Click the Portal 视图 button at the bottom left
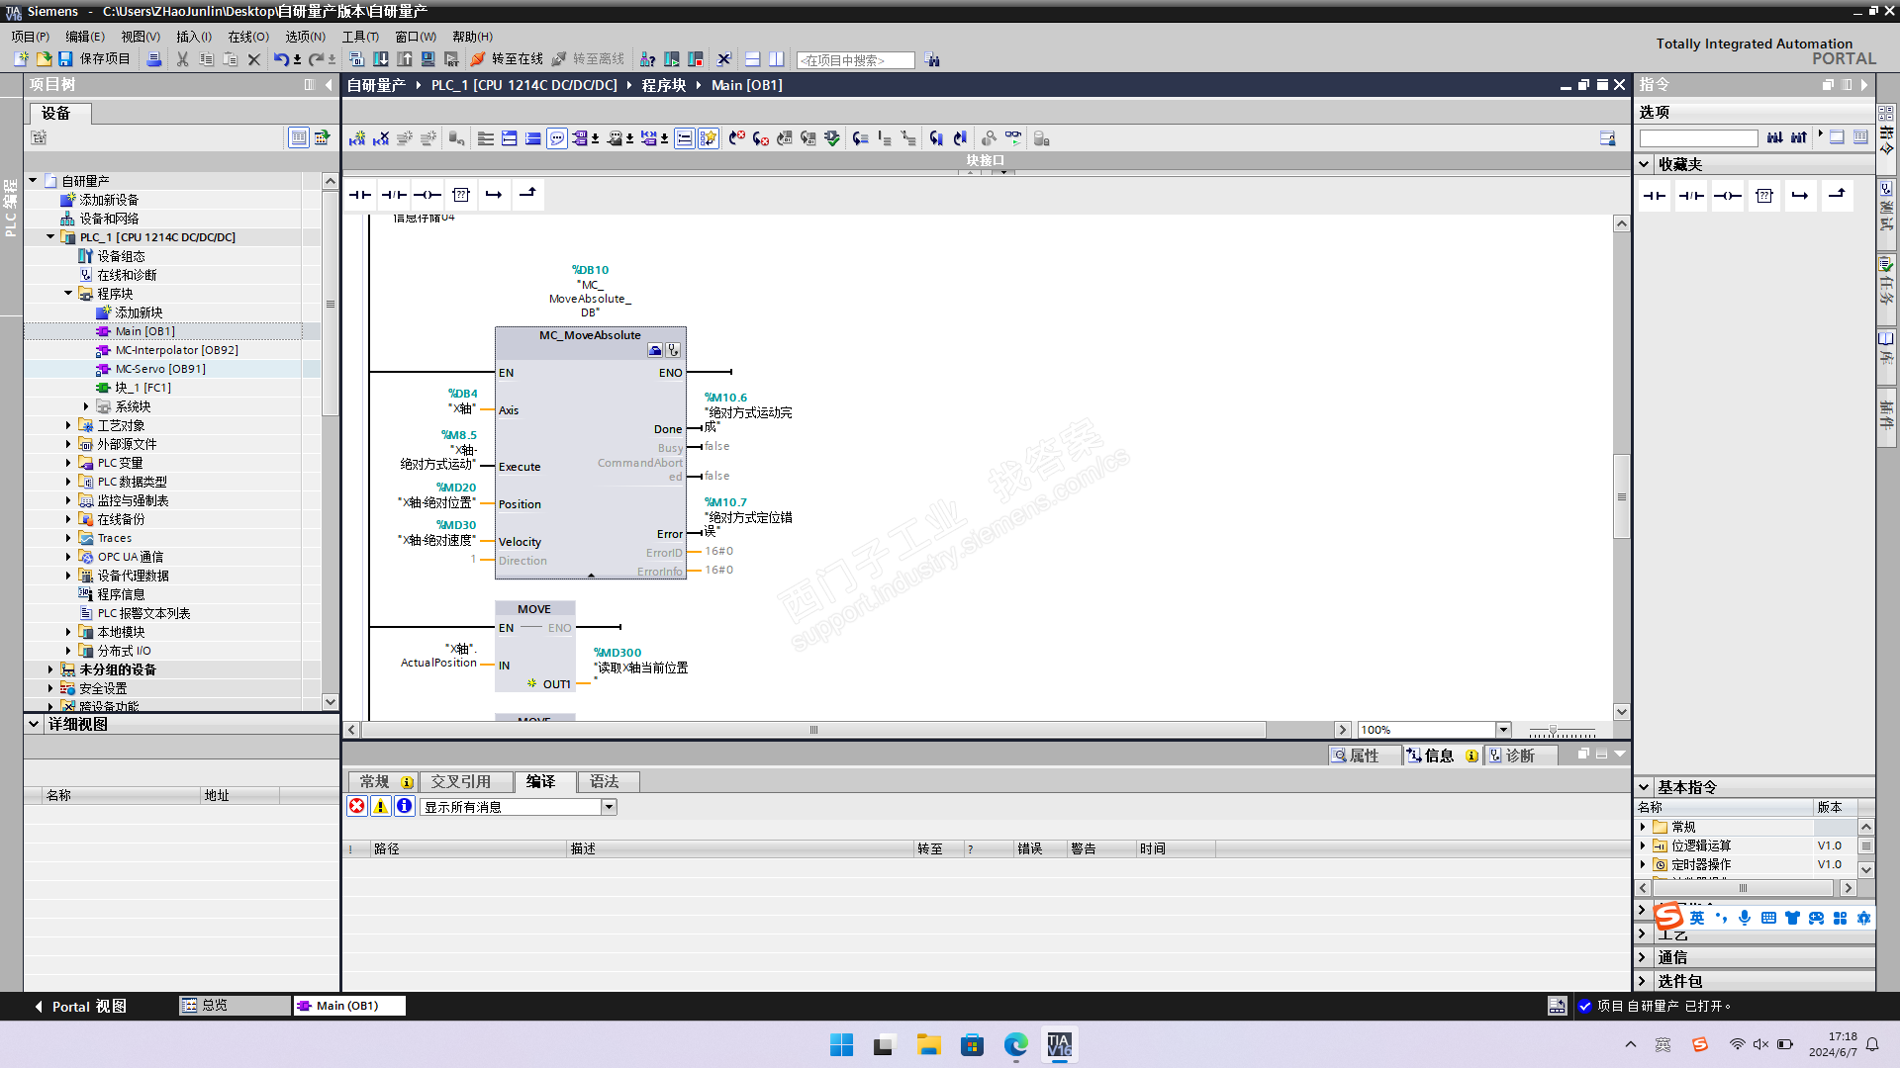The width and height of the screenshot is (1900, 1068). pos(81,1006)
